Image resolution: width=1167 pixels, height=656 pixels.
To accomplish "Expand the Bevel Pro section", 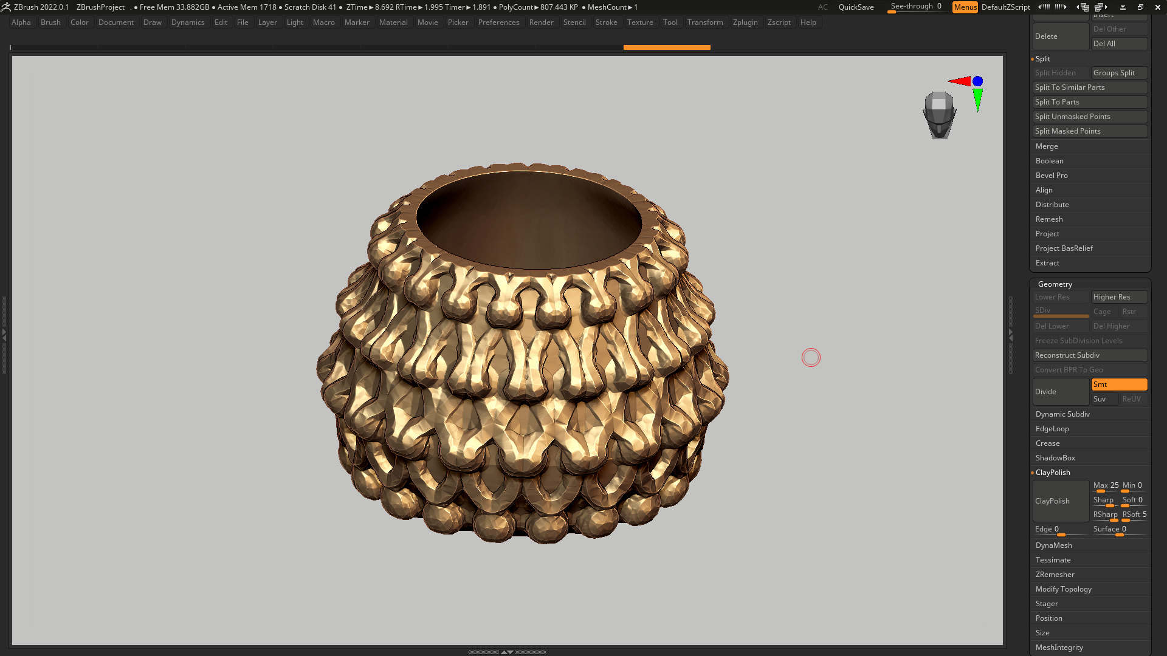I will 1052,176.
